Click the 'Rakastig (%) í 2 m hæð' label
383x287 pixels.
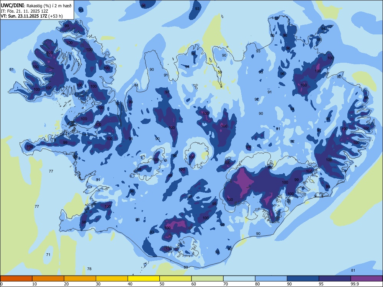tap(49, 6)
